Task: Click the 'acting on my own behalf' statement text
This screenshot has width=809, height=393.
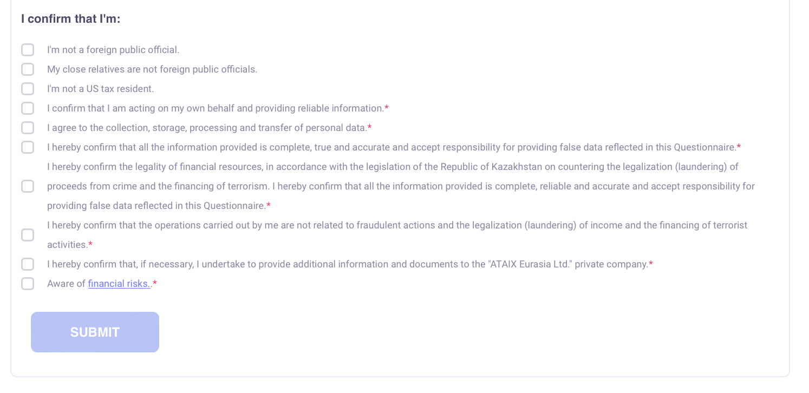Action: coord(215,108)
